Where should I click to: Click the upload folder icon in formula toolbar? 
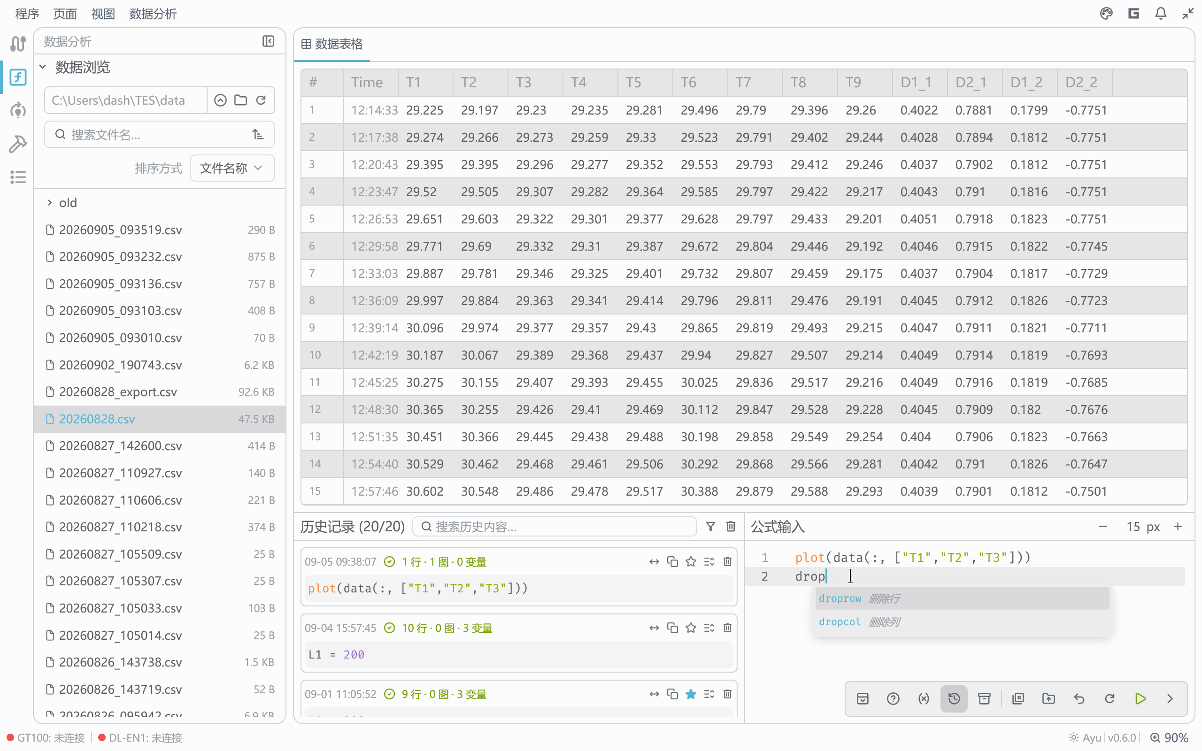1048,699
